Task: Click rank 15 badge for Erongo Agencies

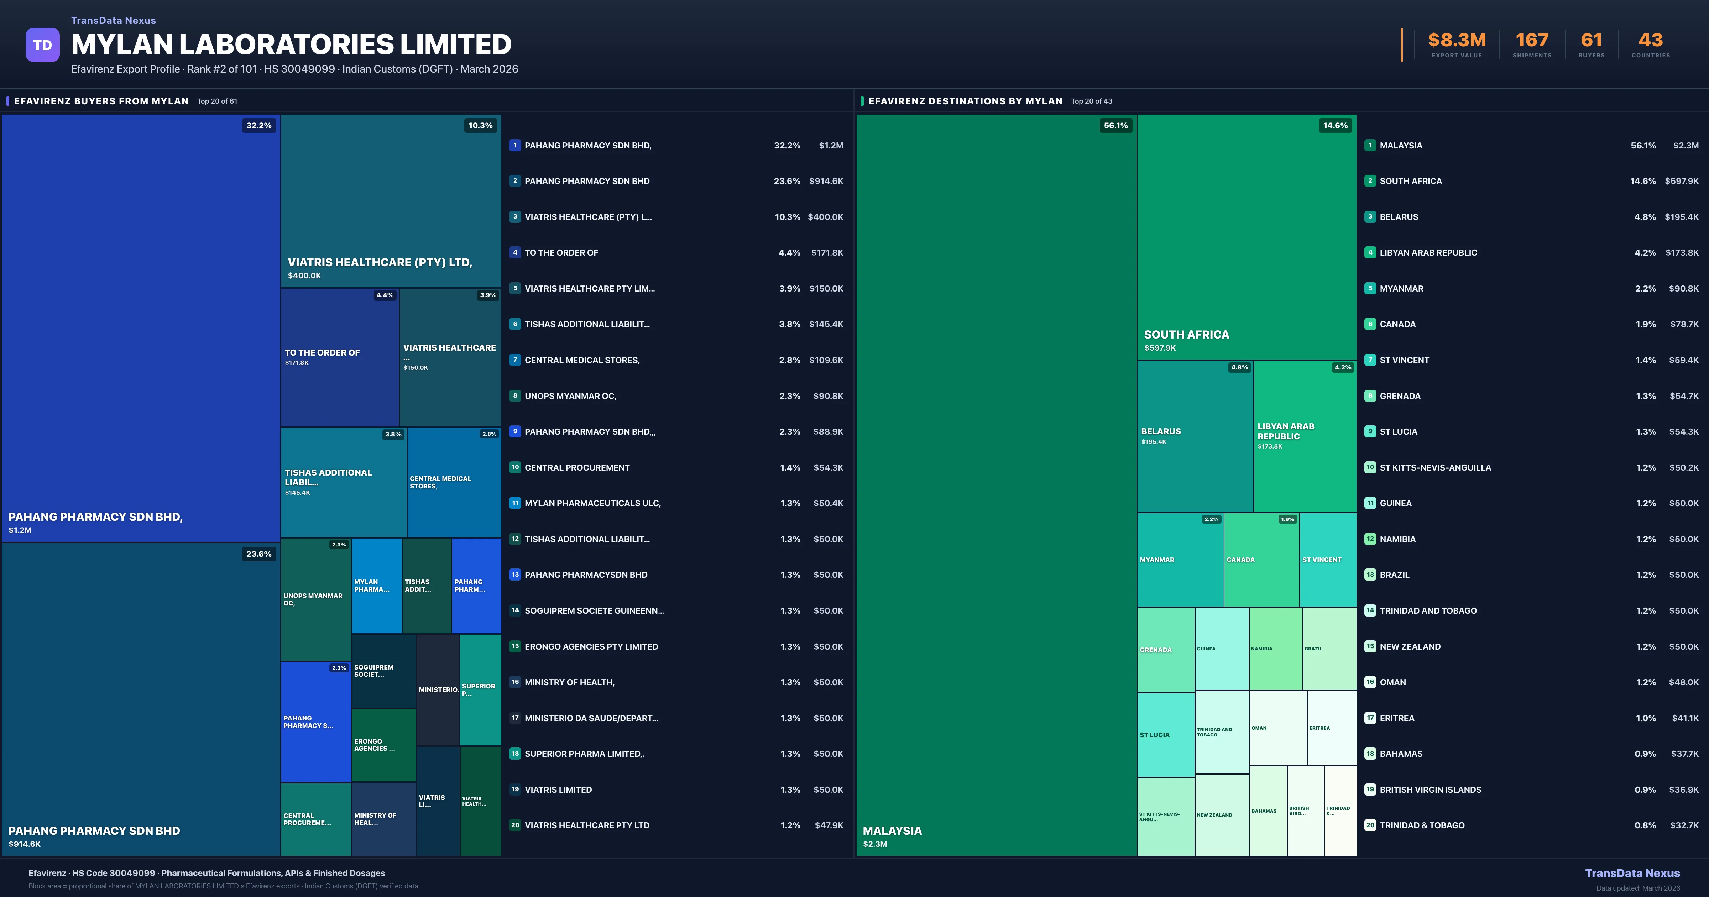Action: point(515,646)
